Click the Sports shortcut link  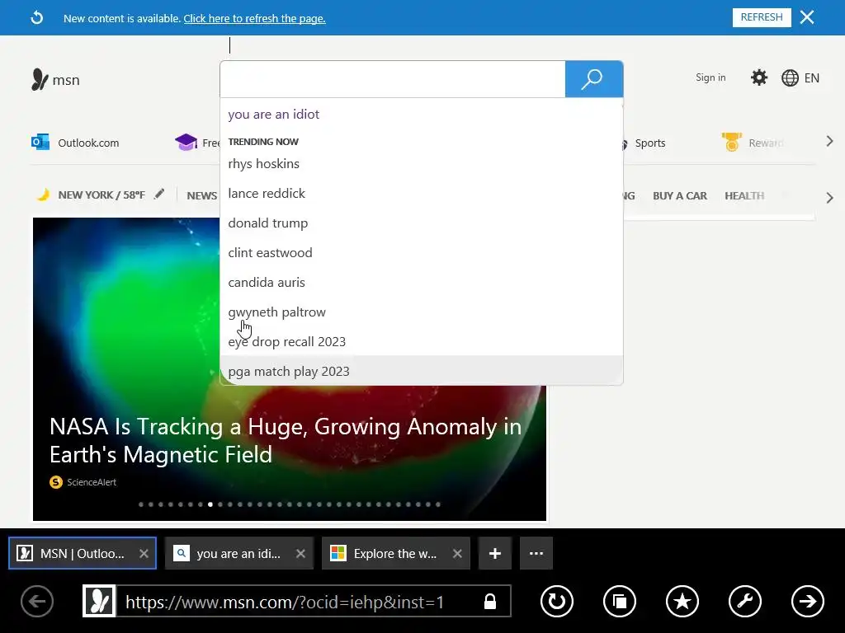[650, 143]
